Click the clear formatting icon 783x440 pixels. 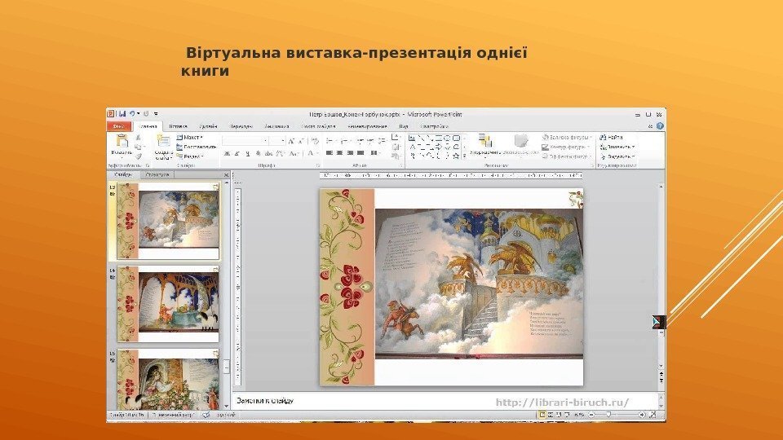[315, 141]
